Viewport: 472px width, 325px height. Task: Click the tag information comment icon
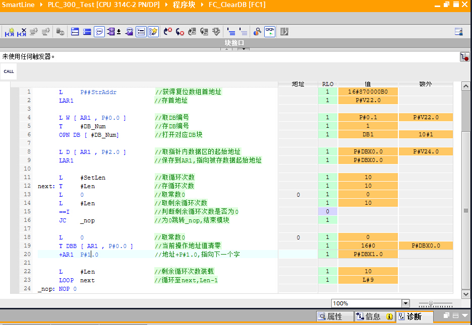[130, 32]
